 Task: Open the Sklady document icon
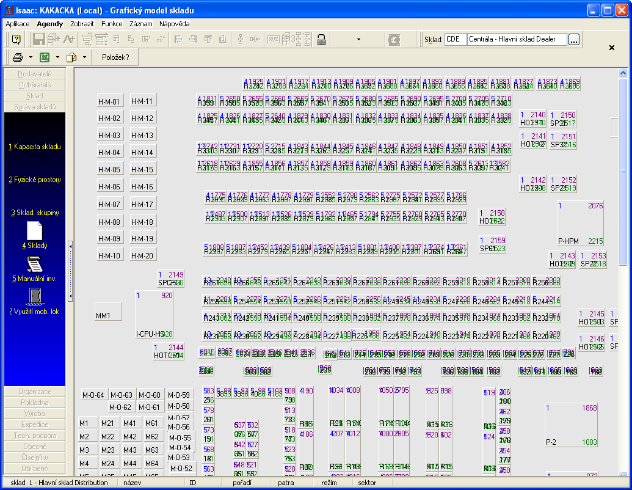(35, 231)
